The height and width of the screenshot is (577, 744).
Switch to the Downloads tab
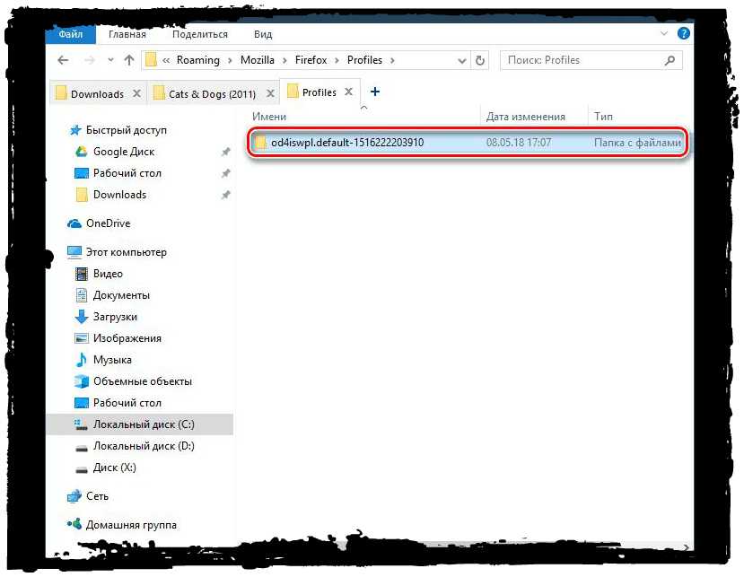96,93
